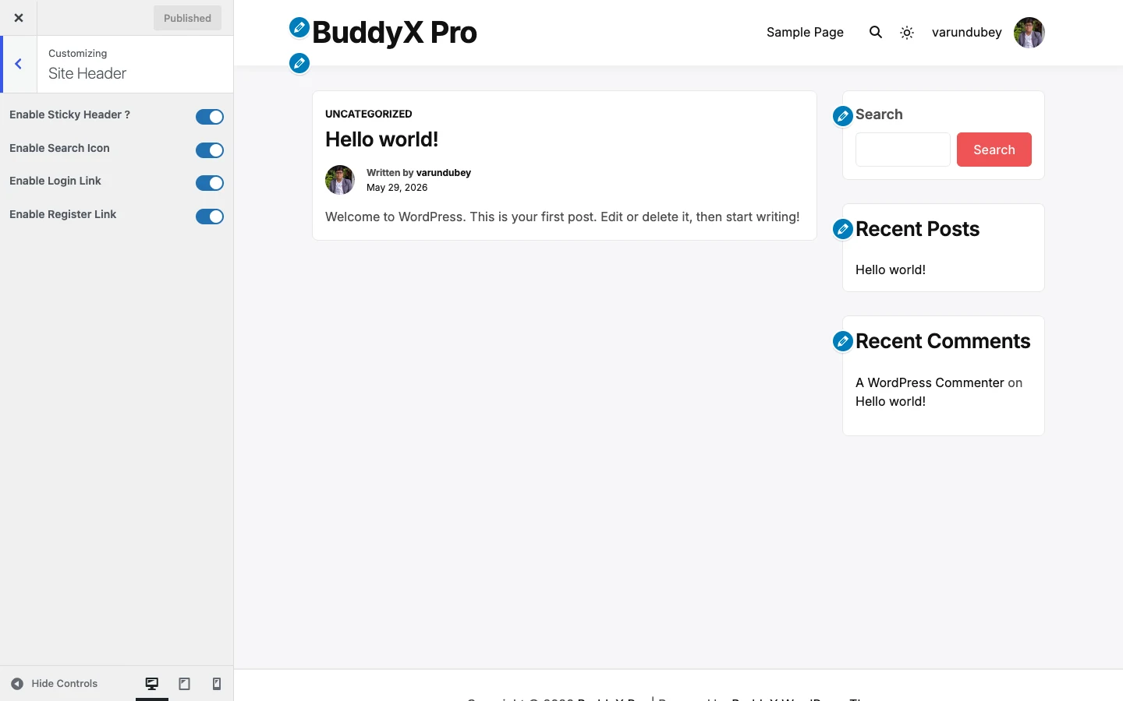Open Hello world! in Recent Comments
1123x701 pixels.
891,401
